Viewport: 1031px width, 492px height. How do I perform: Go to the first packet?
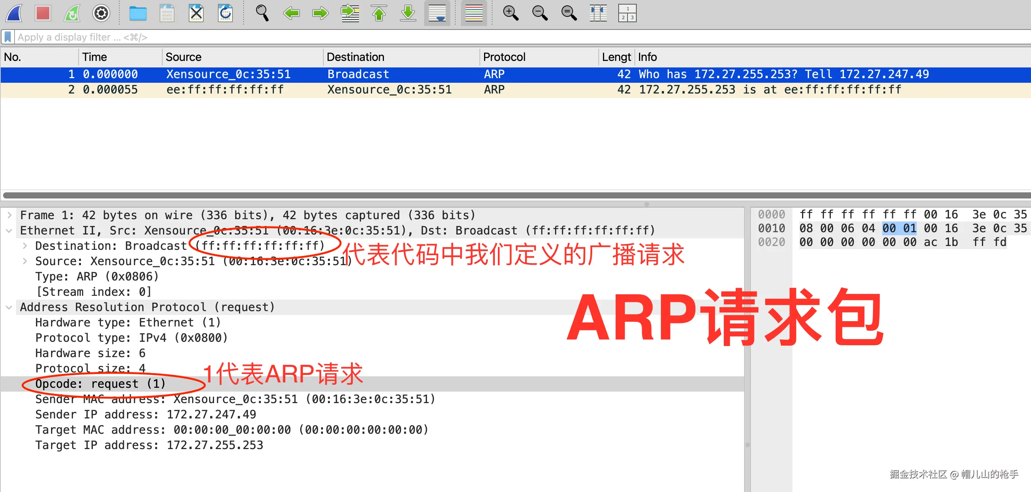379,13
